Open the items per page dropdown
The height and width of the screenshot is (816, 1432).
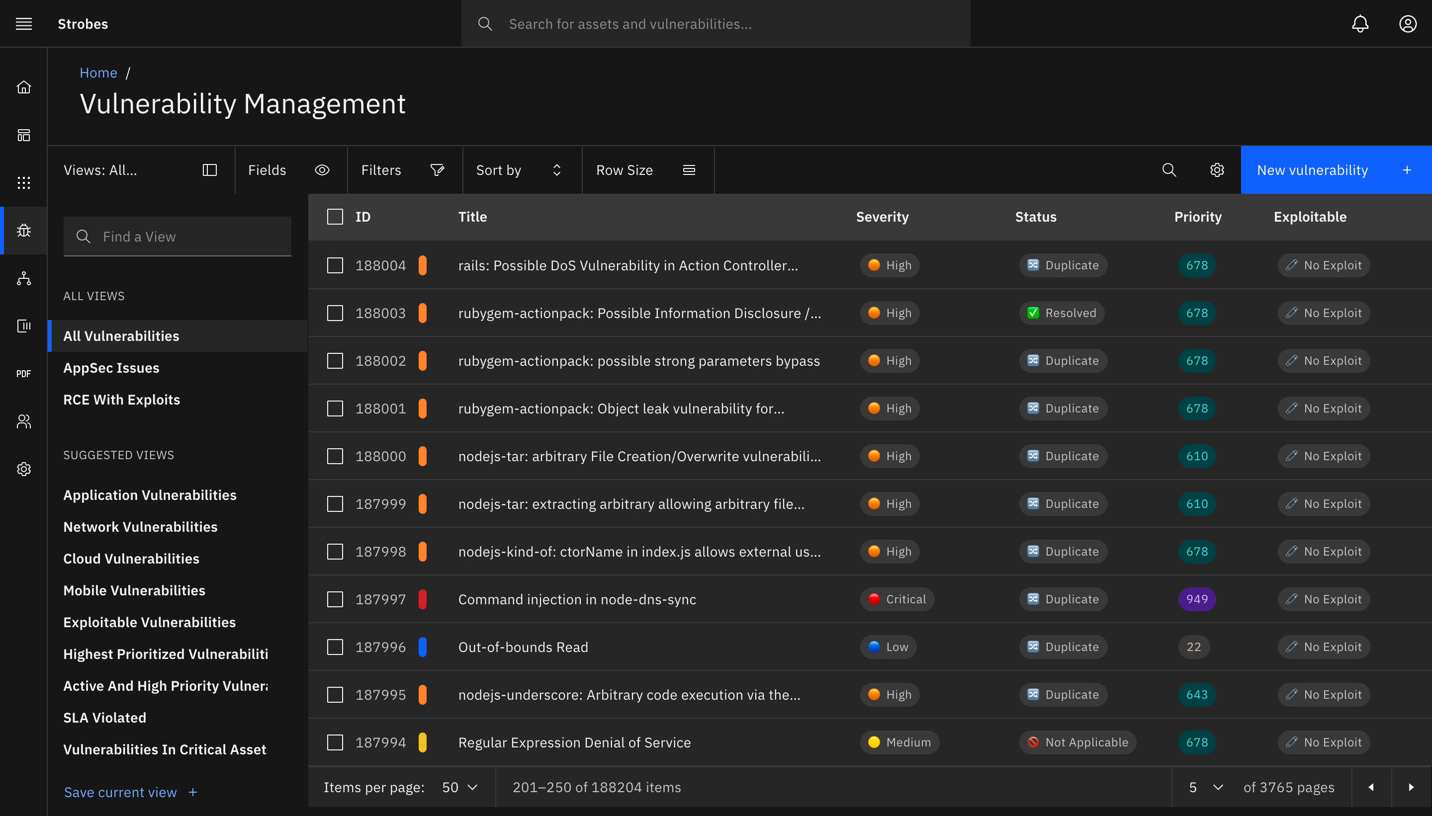click(x=459, y=787)
